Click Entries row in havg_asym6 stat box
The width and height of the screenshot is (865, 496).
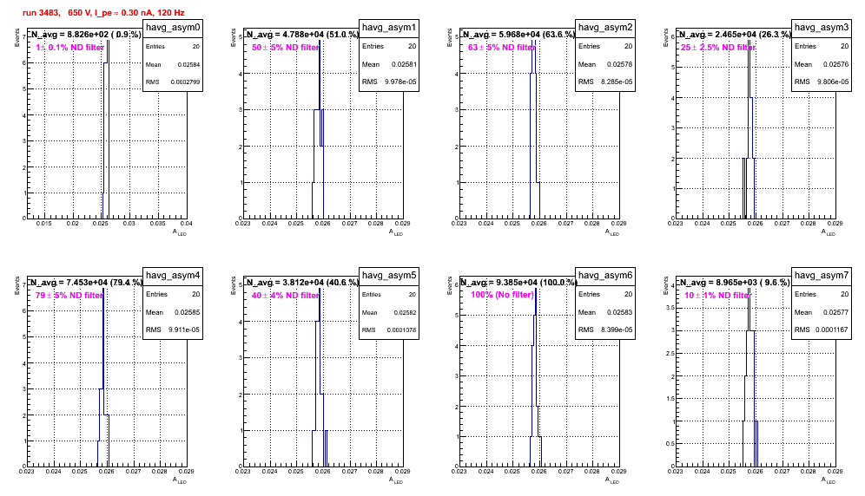click(x=605, y=294)
